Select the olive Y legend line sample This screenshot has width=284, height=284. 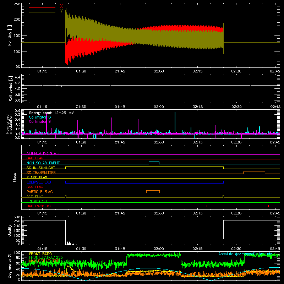(x=42, y=12)
